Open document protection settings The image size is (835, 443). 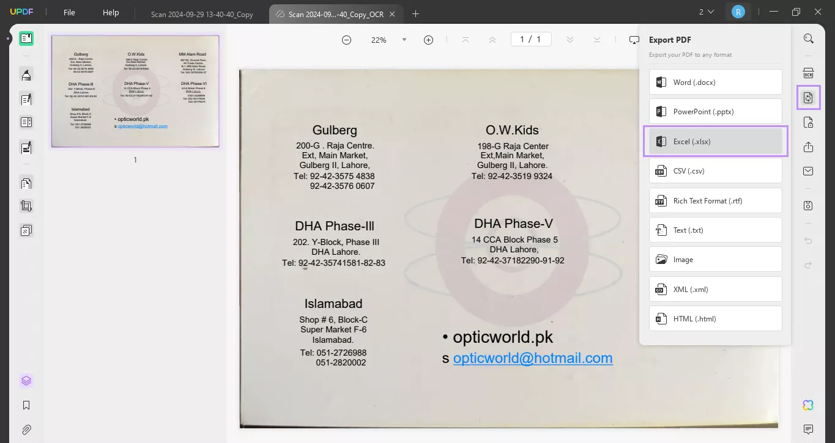tap(809, 122)
